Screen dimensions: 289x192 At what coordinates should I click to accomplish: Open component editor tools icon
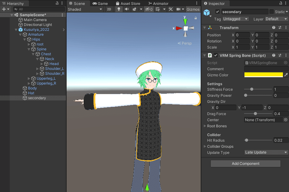[x=171, y=9]
